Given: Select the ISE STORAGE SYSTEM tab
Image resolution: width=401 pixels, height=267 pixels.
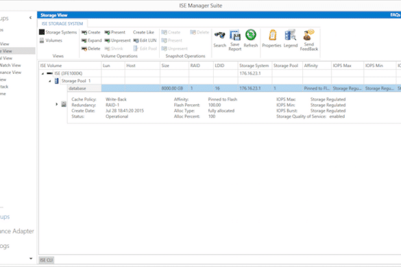Looking at the screenshot, I should point(62,23).
